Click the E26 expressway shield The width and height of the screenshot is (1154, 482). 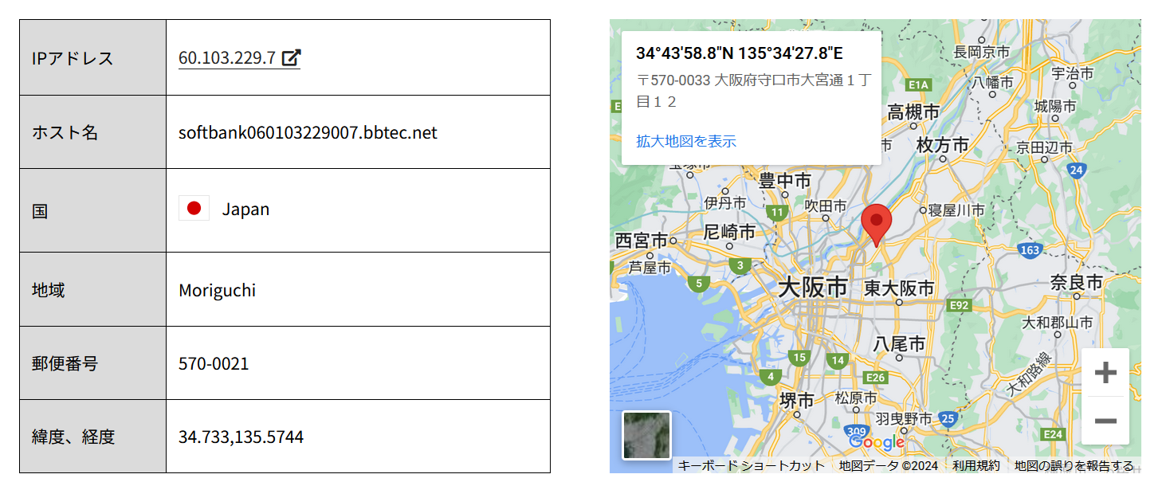(x=877, y=378)
